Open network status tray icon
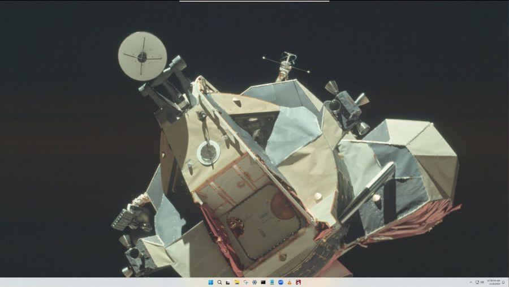 click(x=477, y=282)
